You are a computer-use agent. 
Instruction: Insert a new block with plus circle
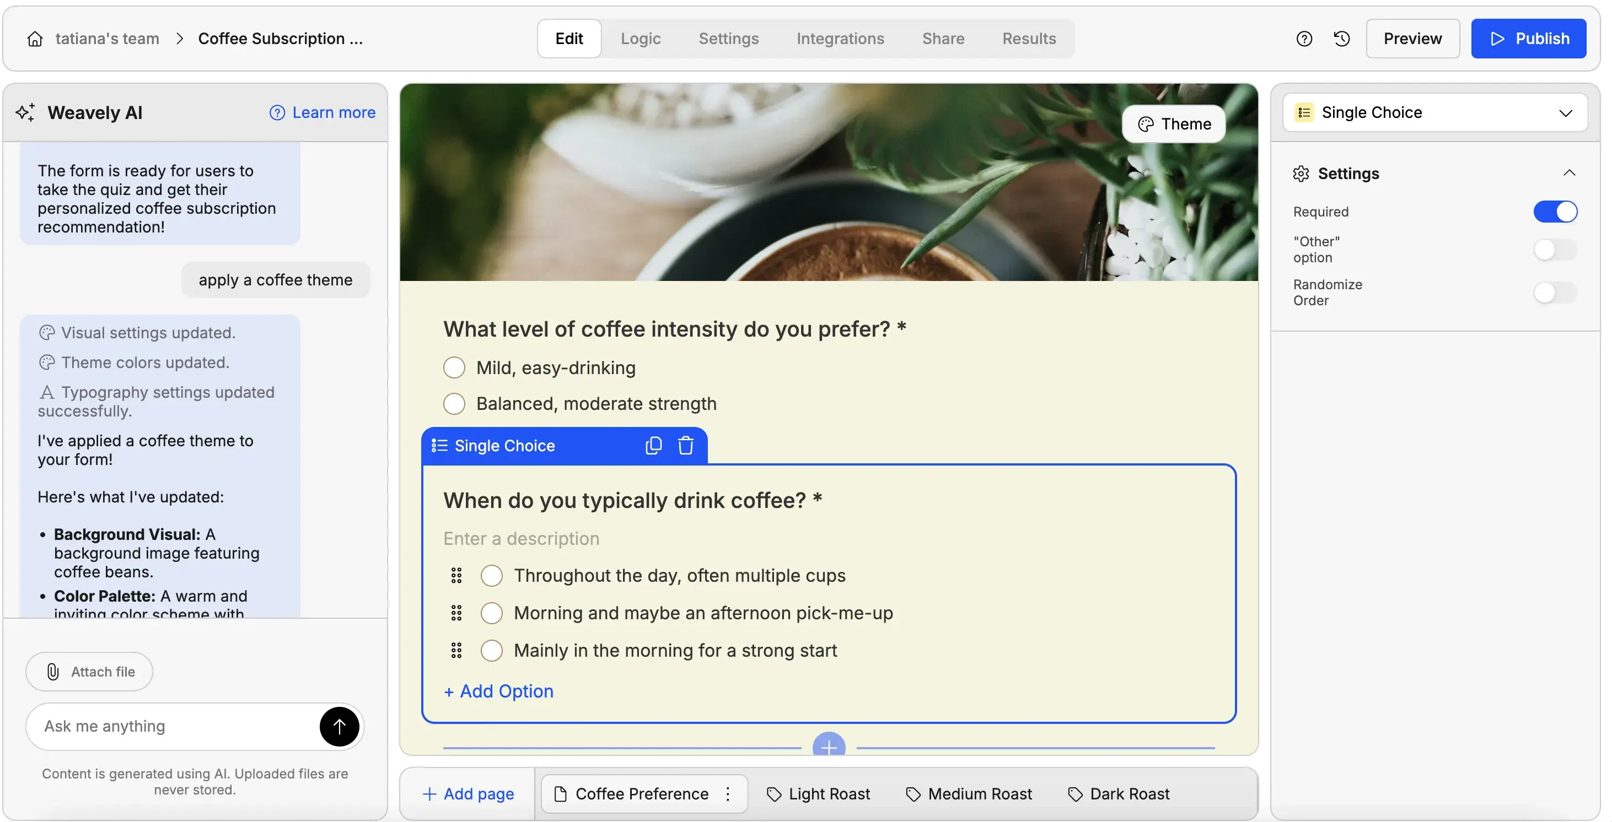[x=829, y=744]
